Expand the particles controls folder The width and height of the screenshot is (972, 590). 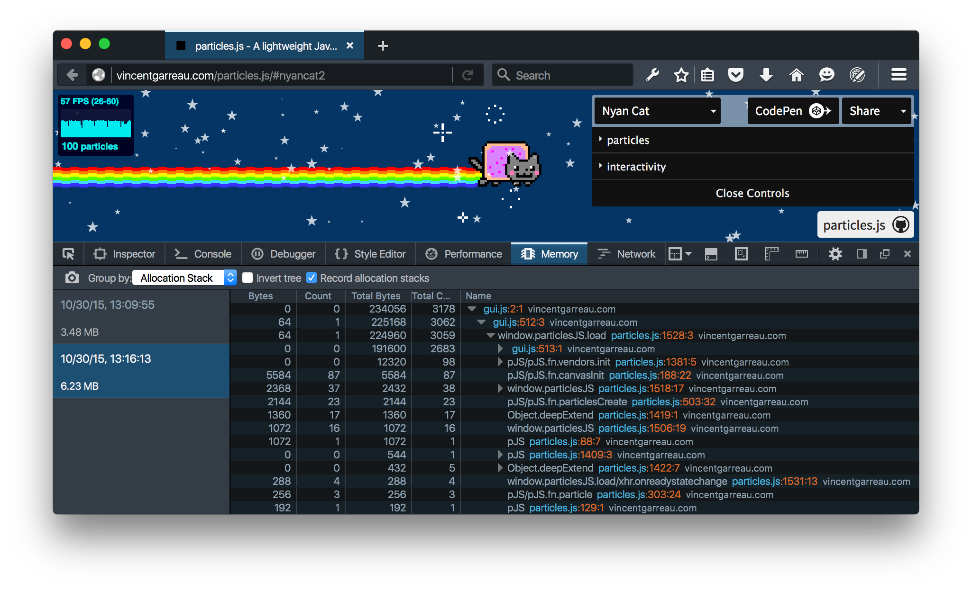pos(752,140)
